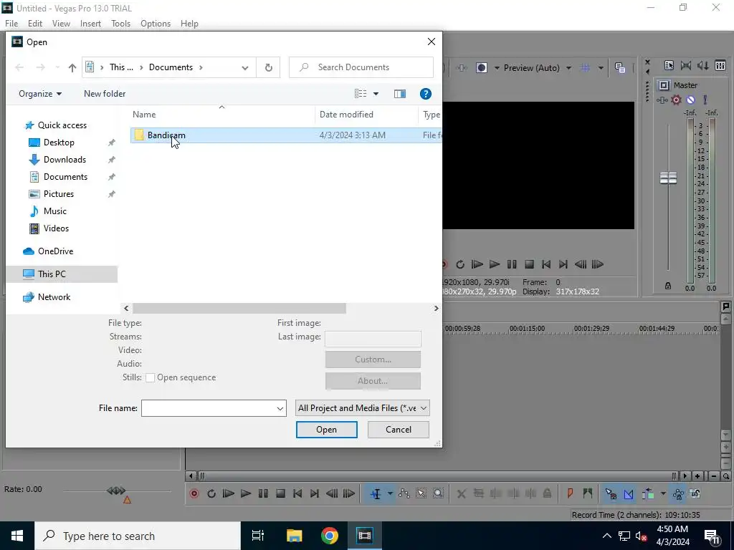Open the File menu
The image size is (734, 550).
11,24
